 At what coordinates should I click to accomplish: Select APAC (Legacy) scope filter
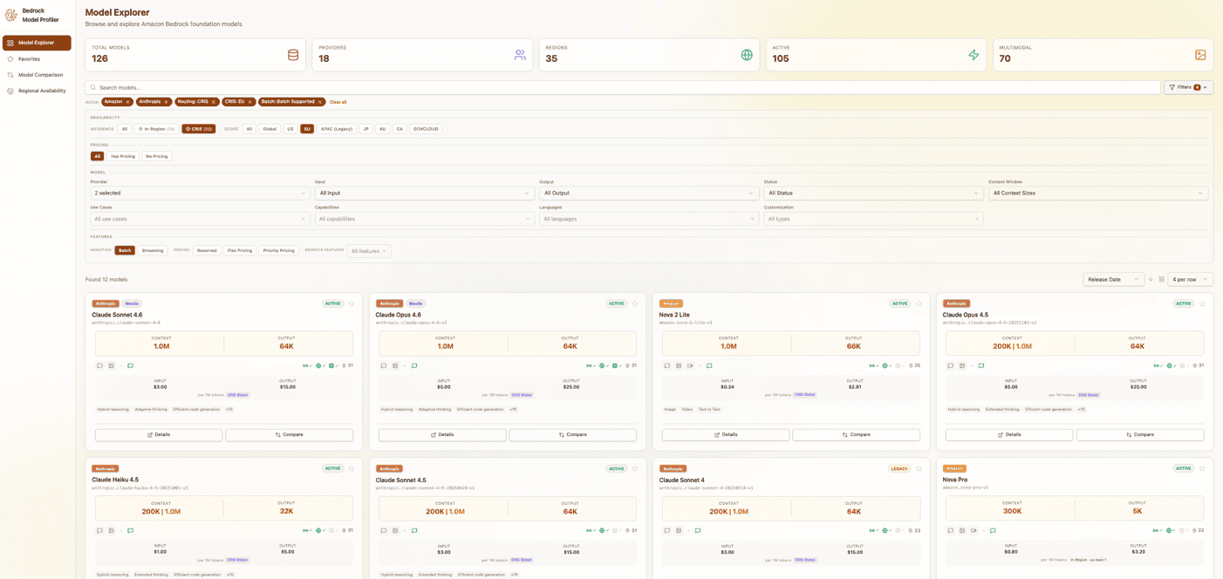click(337, 129)
